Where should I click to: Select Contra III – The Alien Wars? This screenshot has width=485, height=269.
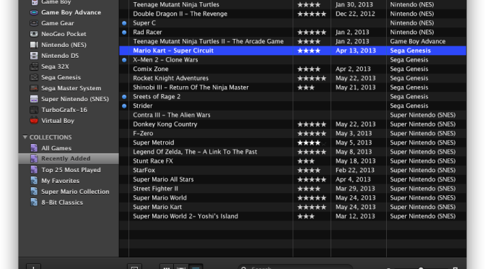point(172,115)
